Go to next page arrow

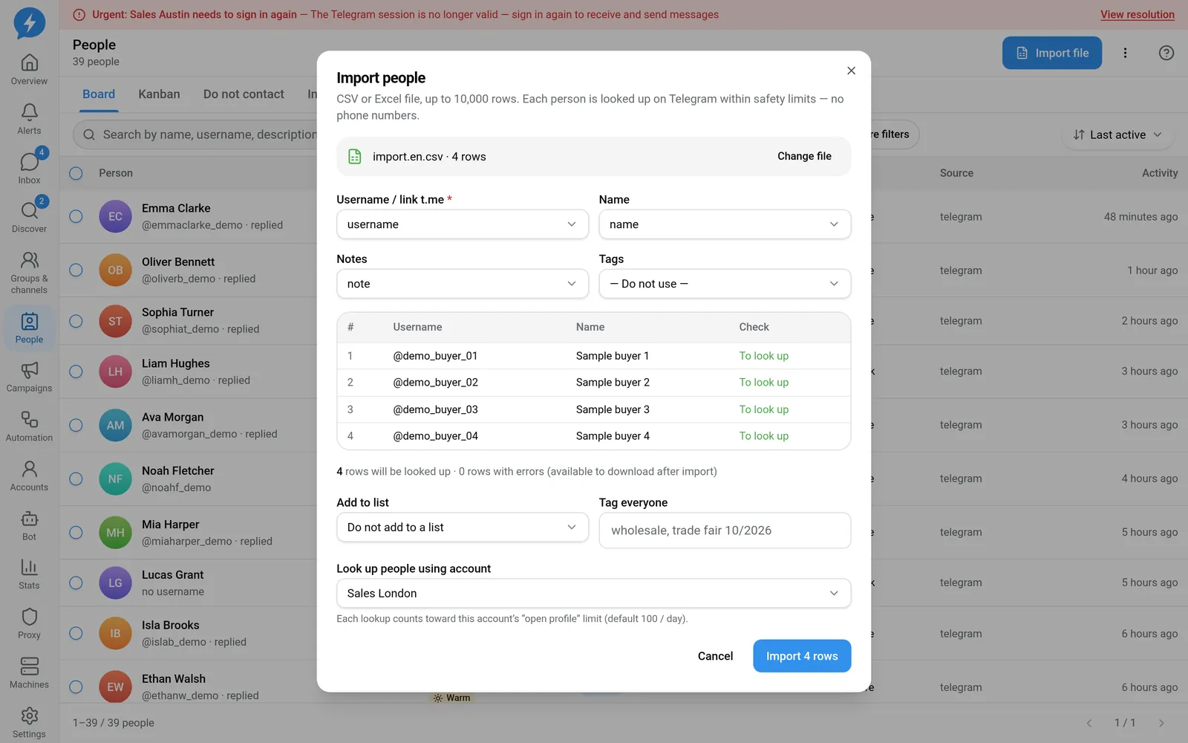(1161, 723)
